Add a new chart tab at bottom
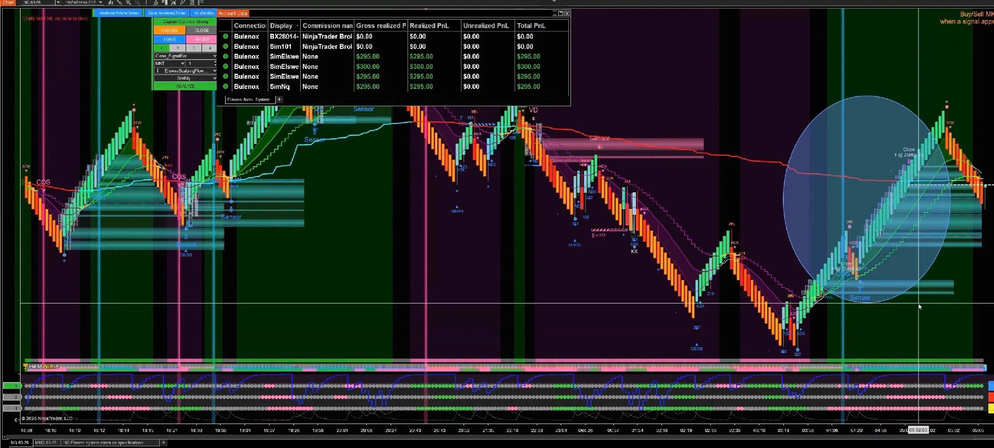 tap(163, 442)
